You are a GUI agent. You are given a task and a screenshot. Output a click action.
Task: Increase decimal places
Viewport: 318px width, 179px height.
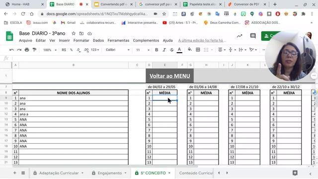click(x=86, y=50)
